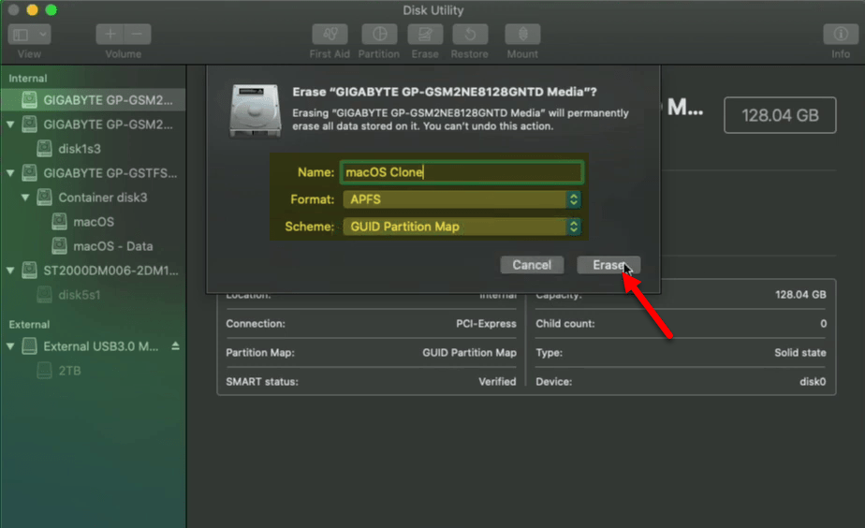Open the View dropdown chevron

43,35
